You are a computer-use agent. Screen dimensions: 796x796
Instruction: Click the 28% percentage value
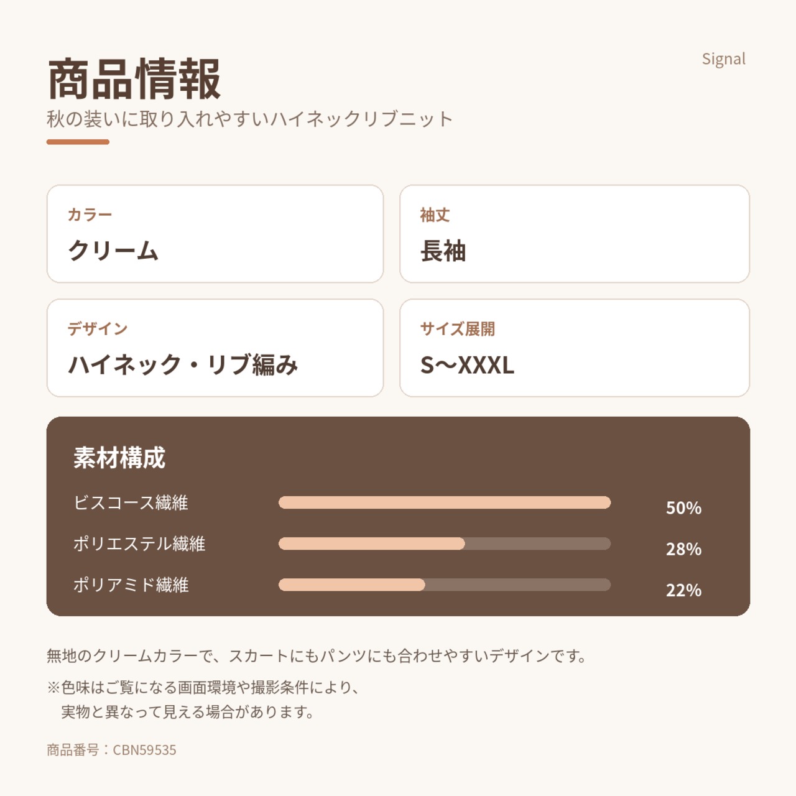pos(683,549)
